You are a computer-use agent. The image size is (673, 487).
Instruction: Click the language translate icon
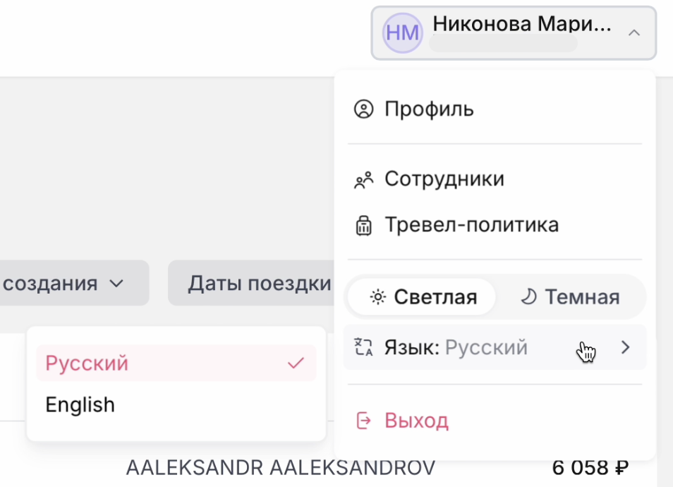pos(363,347)
